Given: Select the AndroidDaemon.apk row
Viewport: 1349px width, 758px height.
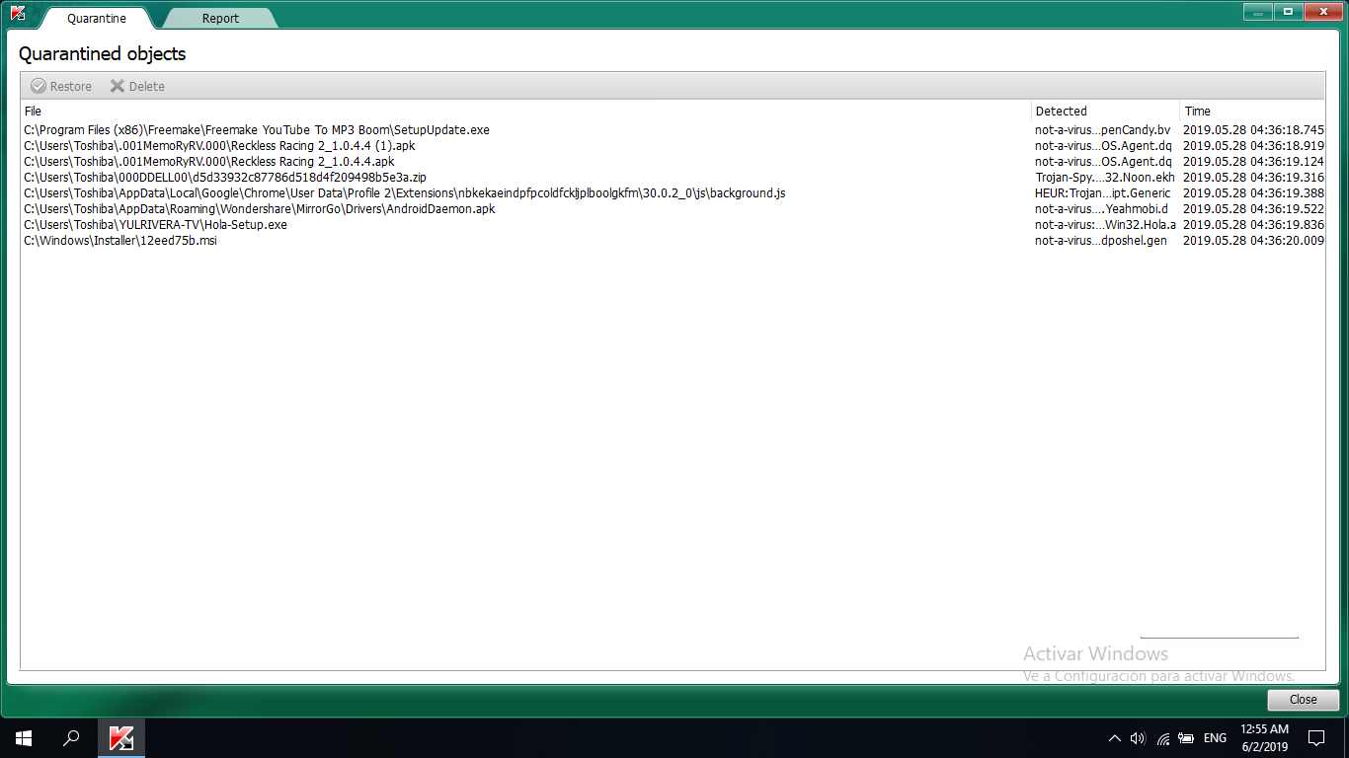Looking at the screenshot, I should click(x=673, y=209).
